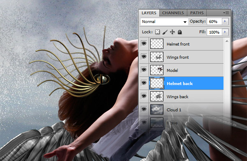The width and height of the screenshot is (247, 161).
Task: Toggle Cloud 1 layer visibility eye
Action: point(144,109)
